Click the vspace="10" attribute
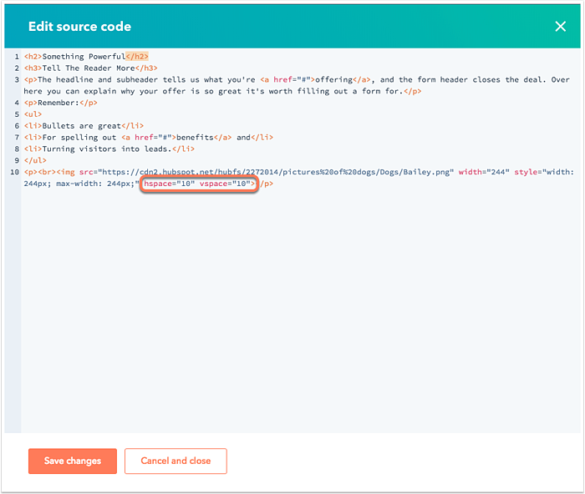This screenshot has width=585, height=494. pos(225,184)
